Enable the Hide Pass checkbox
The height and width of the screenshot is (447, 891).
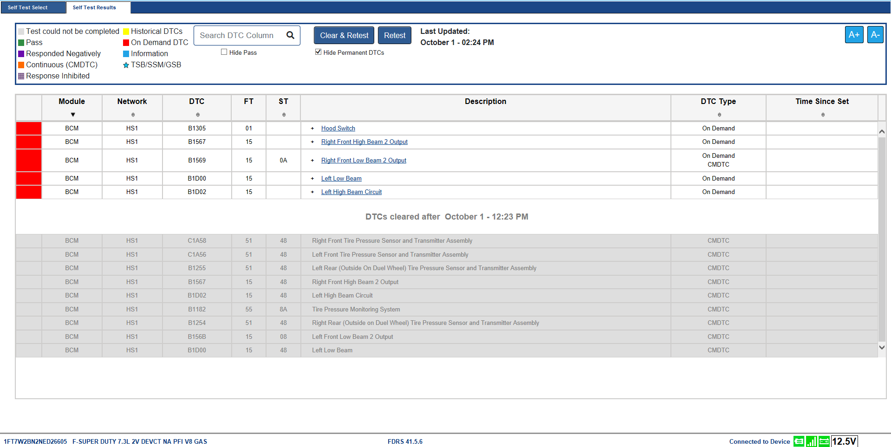pyautogui.click(x=224, y=52)
